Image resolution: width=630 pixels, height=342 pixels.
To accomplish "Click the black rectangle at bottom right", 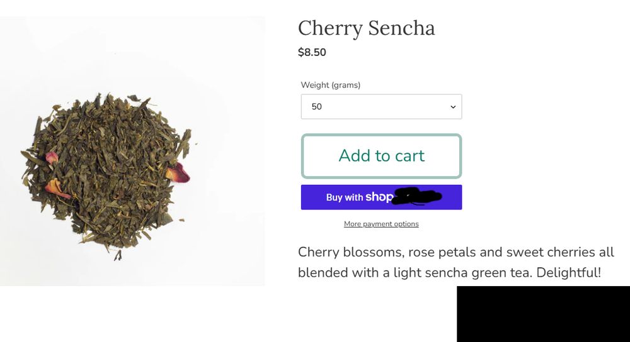I will click(543, 314).
